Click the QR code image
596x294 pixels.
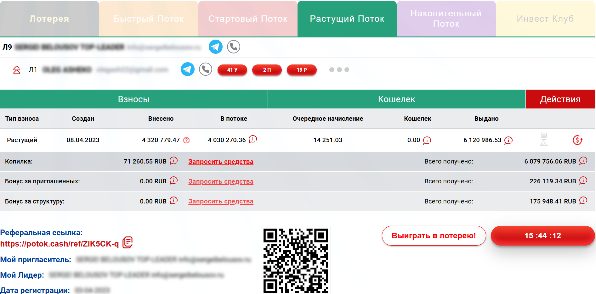[296, 260]
